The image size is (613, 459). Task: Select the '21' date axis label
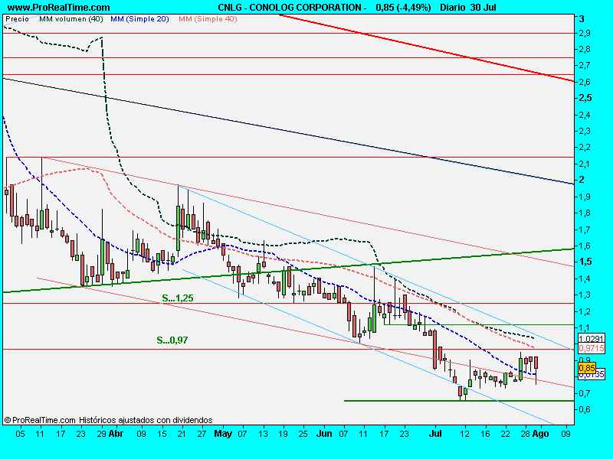pos(182,434)
